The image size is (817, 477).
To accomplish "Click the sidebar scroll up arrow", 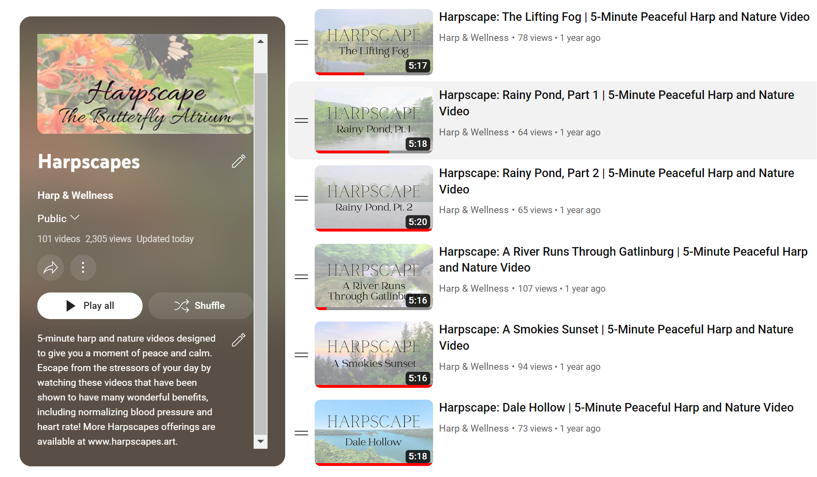I will tap(261, 41).
